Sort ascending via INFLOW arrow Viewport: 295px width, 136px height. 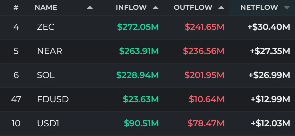pyautogui.click(x=155, y=8)
